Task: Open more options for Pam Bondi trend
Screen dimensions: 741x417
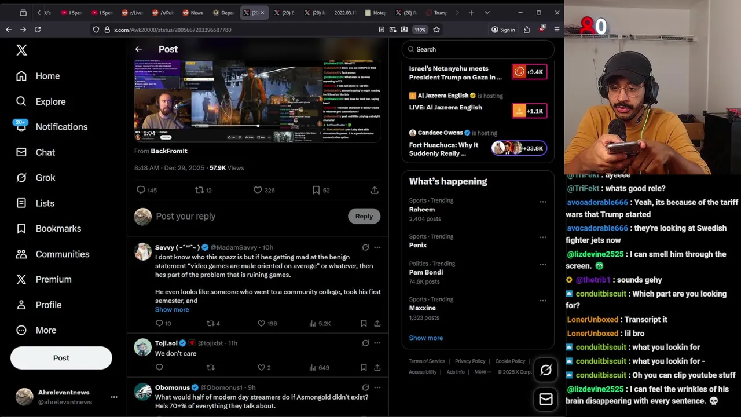Action: click(543, 265)
